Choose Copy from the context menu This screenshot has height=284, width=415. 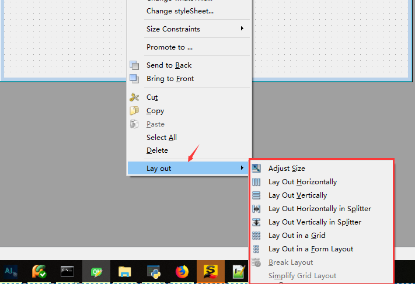tap(155, 111)
